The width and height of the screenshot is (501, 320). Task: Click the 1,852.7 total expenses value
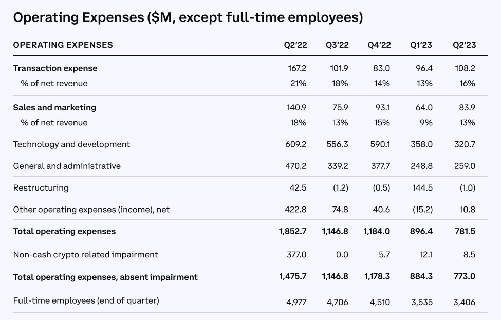click(293, 231)
